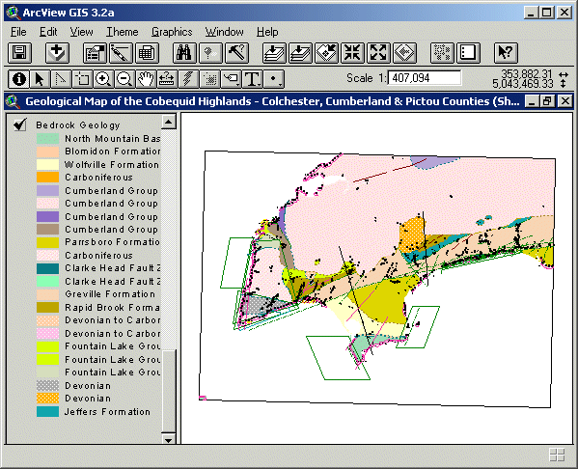This screenshot has width=578, height=469.
Task: Select the Zoom Out magnifier tool
Action: [124, 79]
